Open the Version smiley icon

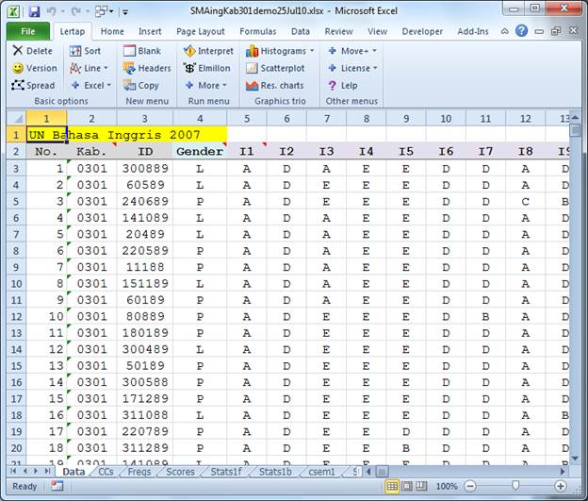tap(18, 68)
